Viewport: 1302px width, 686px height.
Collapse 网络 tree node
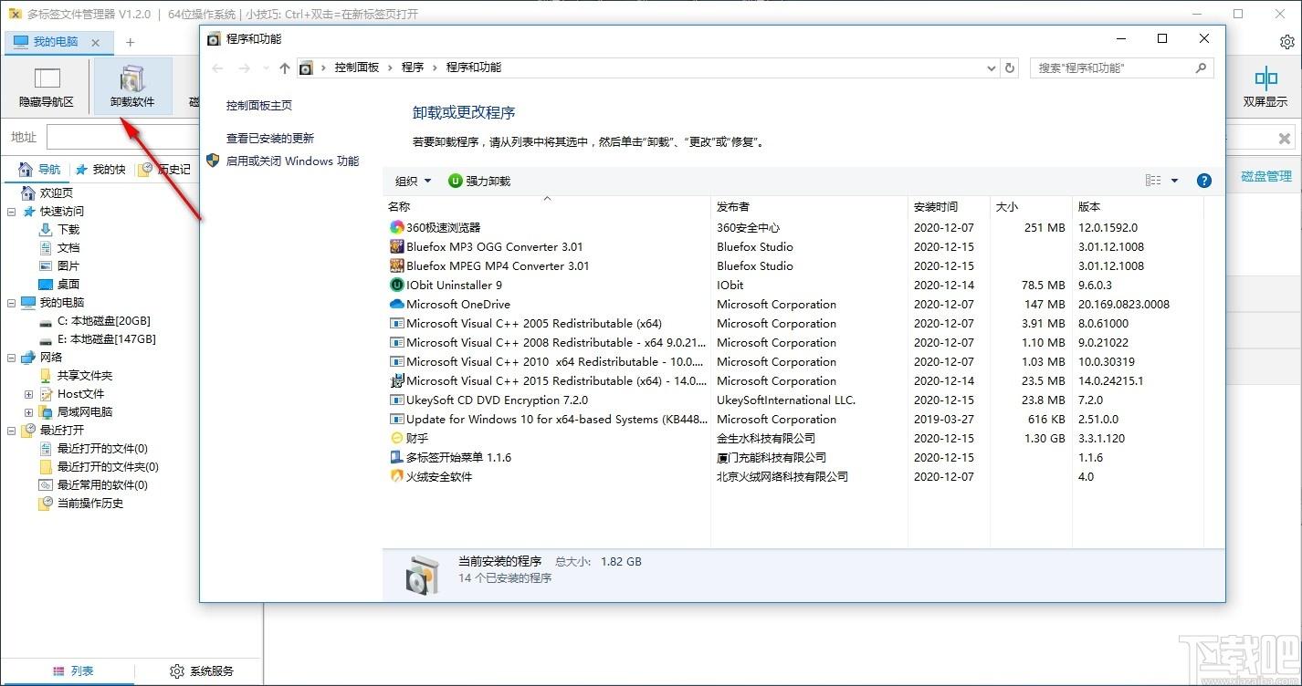pos(12,358)
